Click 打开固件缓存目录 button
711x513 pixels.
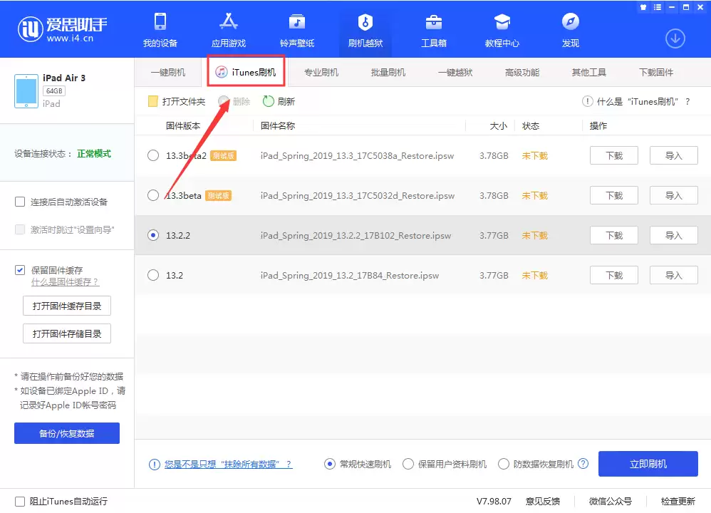[67, 306]
